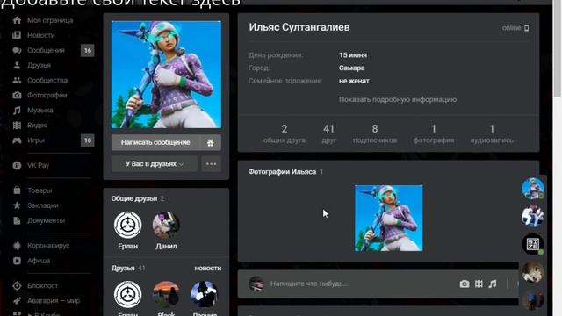The height and width of the screenshot is (316, 562).
Task: Open the Видео film icon in sidebar
Action: pos(17,126)
